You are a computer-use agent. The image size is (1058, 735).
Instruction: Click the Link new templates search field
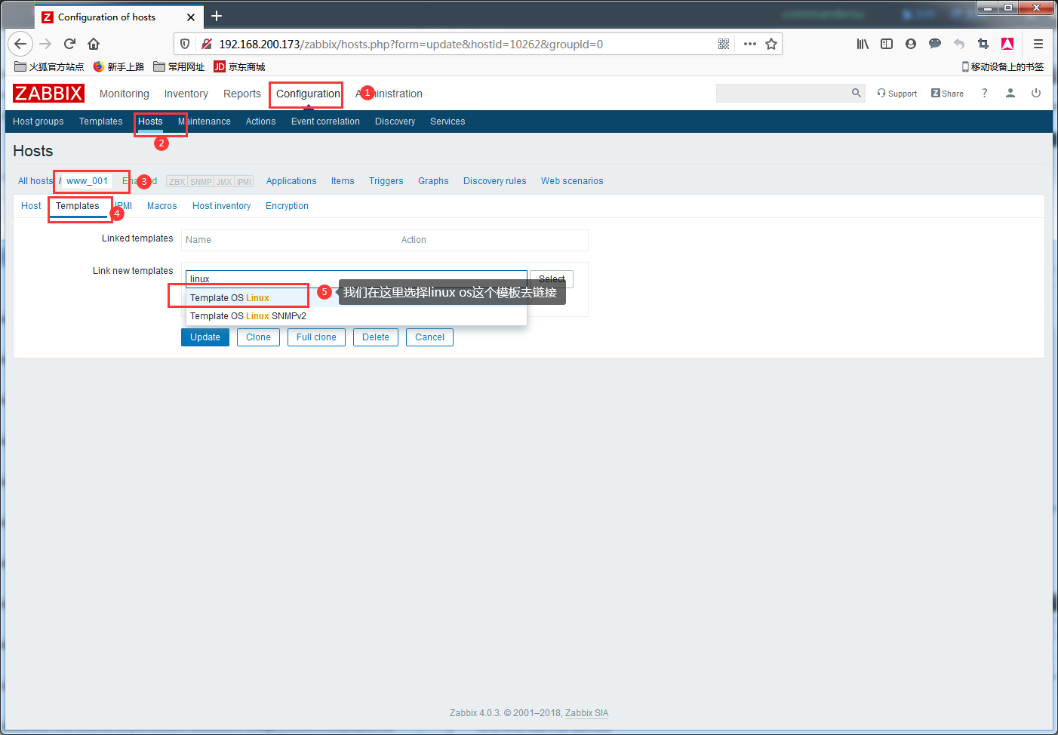click(x=356, y=279)
